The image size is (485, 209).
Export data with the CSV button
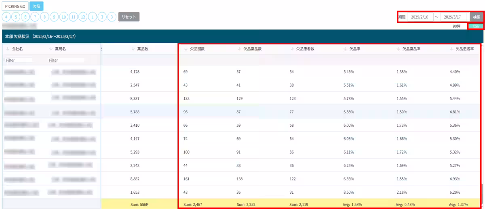(476, 26)
